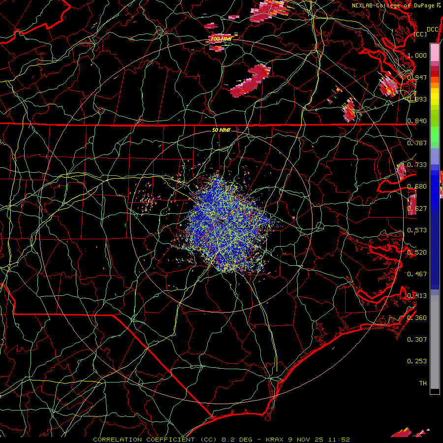This screenshot has width=443, height=443.
Task: Click the 50 NMI range ring label
Action: pyautogui.click(x=221, y=130)
